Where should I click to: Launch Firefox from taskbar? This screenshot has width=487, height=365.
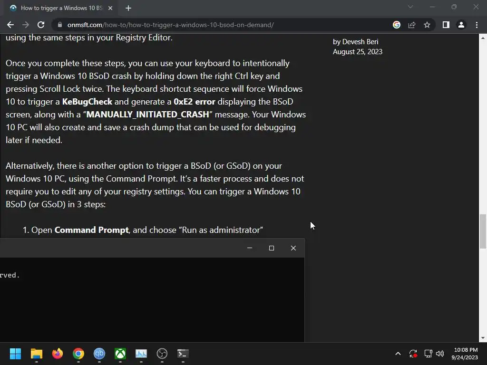[58, 354]
